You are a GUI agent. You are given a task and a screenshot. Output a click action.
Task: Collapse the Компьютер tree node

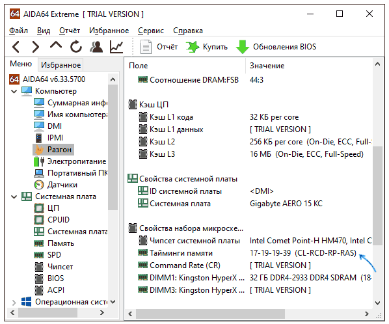click(x=14, y=91)
